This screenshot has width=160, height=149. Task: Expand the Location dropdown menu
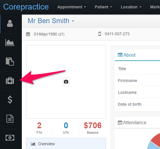131,7
